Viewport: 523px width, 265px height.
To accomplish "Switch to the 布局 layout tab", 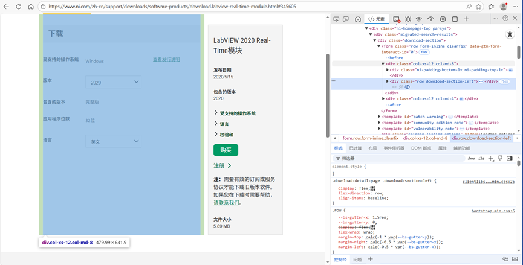I will point(372,148).
